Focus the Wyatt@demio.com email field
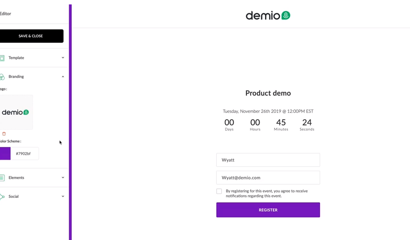Screen dimensions: 410x240 coord(268,178)
